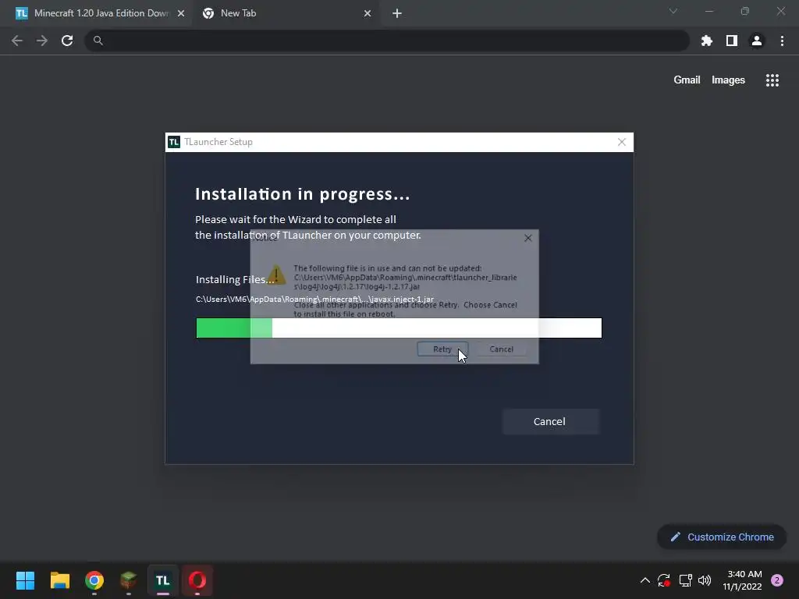Toggle the Chrome side panel
Image resolution: width=799 pixels, height=599 pixels.
point(732,41)
